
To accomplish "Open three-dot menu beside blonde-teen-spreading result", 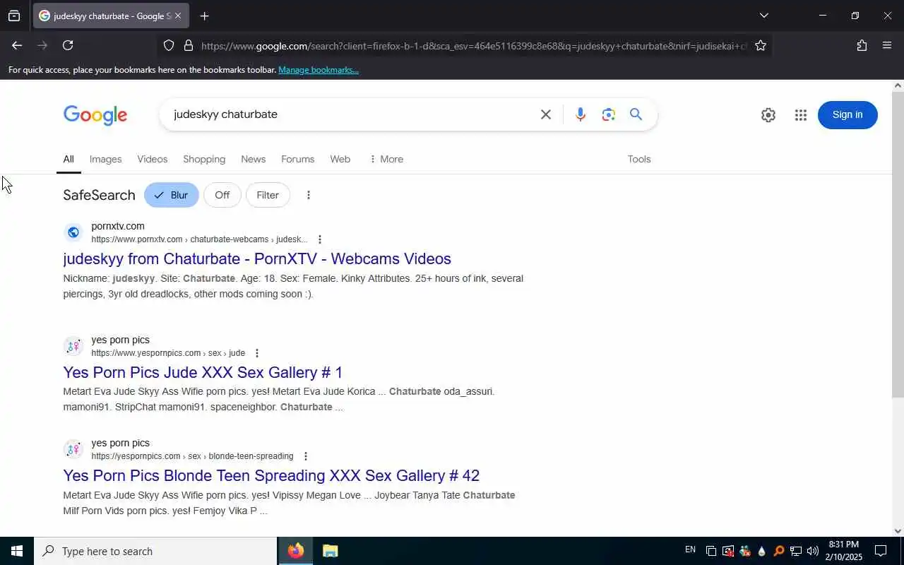I will pos(305,456).
